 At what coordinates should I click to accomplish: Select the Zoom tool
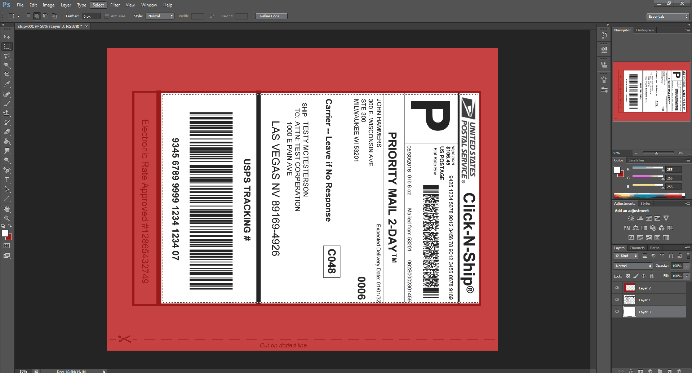(x=7, y=218)
